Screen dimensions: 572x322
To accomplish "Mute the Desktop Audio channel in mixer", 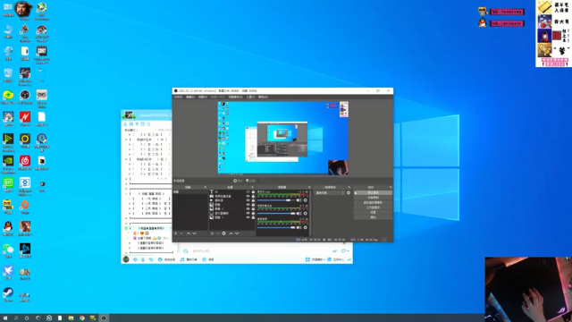I will click(299, 227).
